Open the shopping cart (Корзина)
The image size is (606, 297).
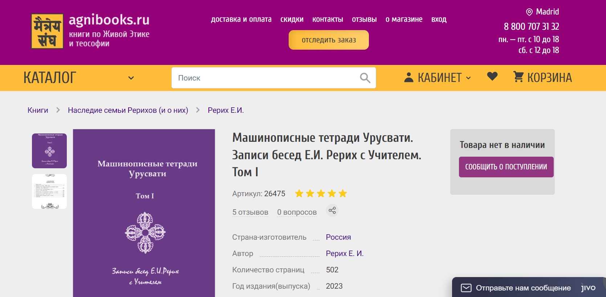pyautogui.click(x=542, y=77)
